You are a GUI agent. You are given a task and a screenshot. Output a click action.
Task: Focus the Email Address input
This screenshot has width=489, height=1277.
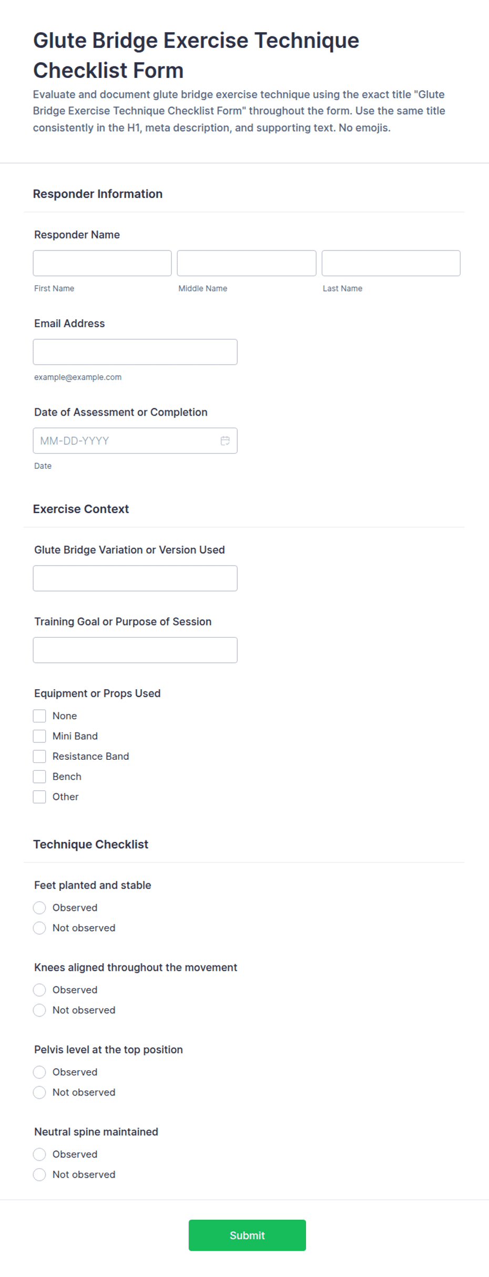coord(135,352)
